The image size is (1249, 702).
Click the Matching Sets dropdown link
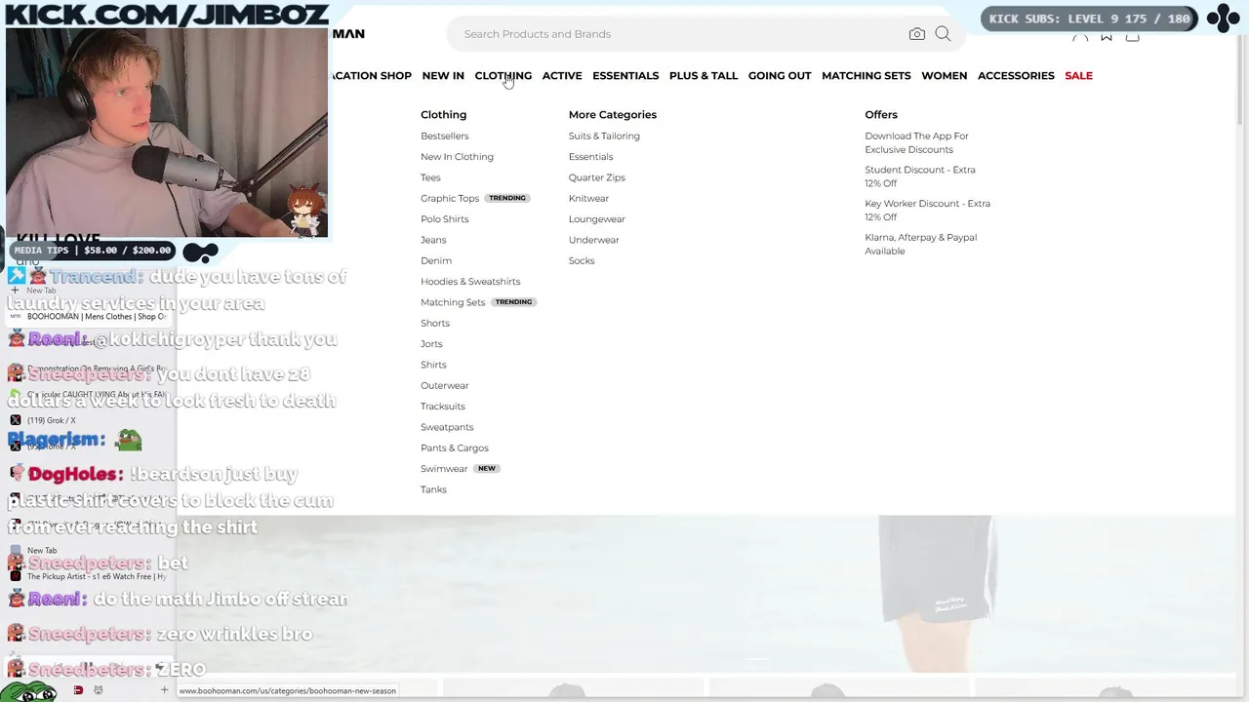click(453, 302)
